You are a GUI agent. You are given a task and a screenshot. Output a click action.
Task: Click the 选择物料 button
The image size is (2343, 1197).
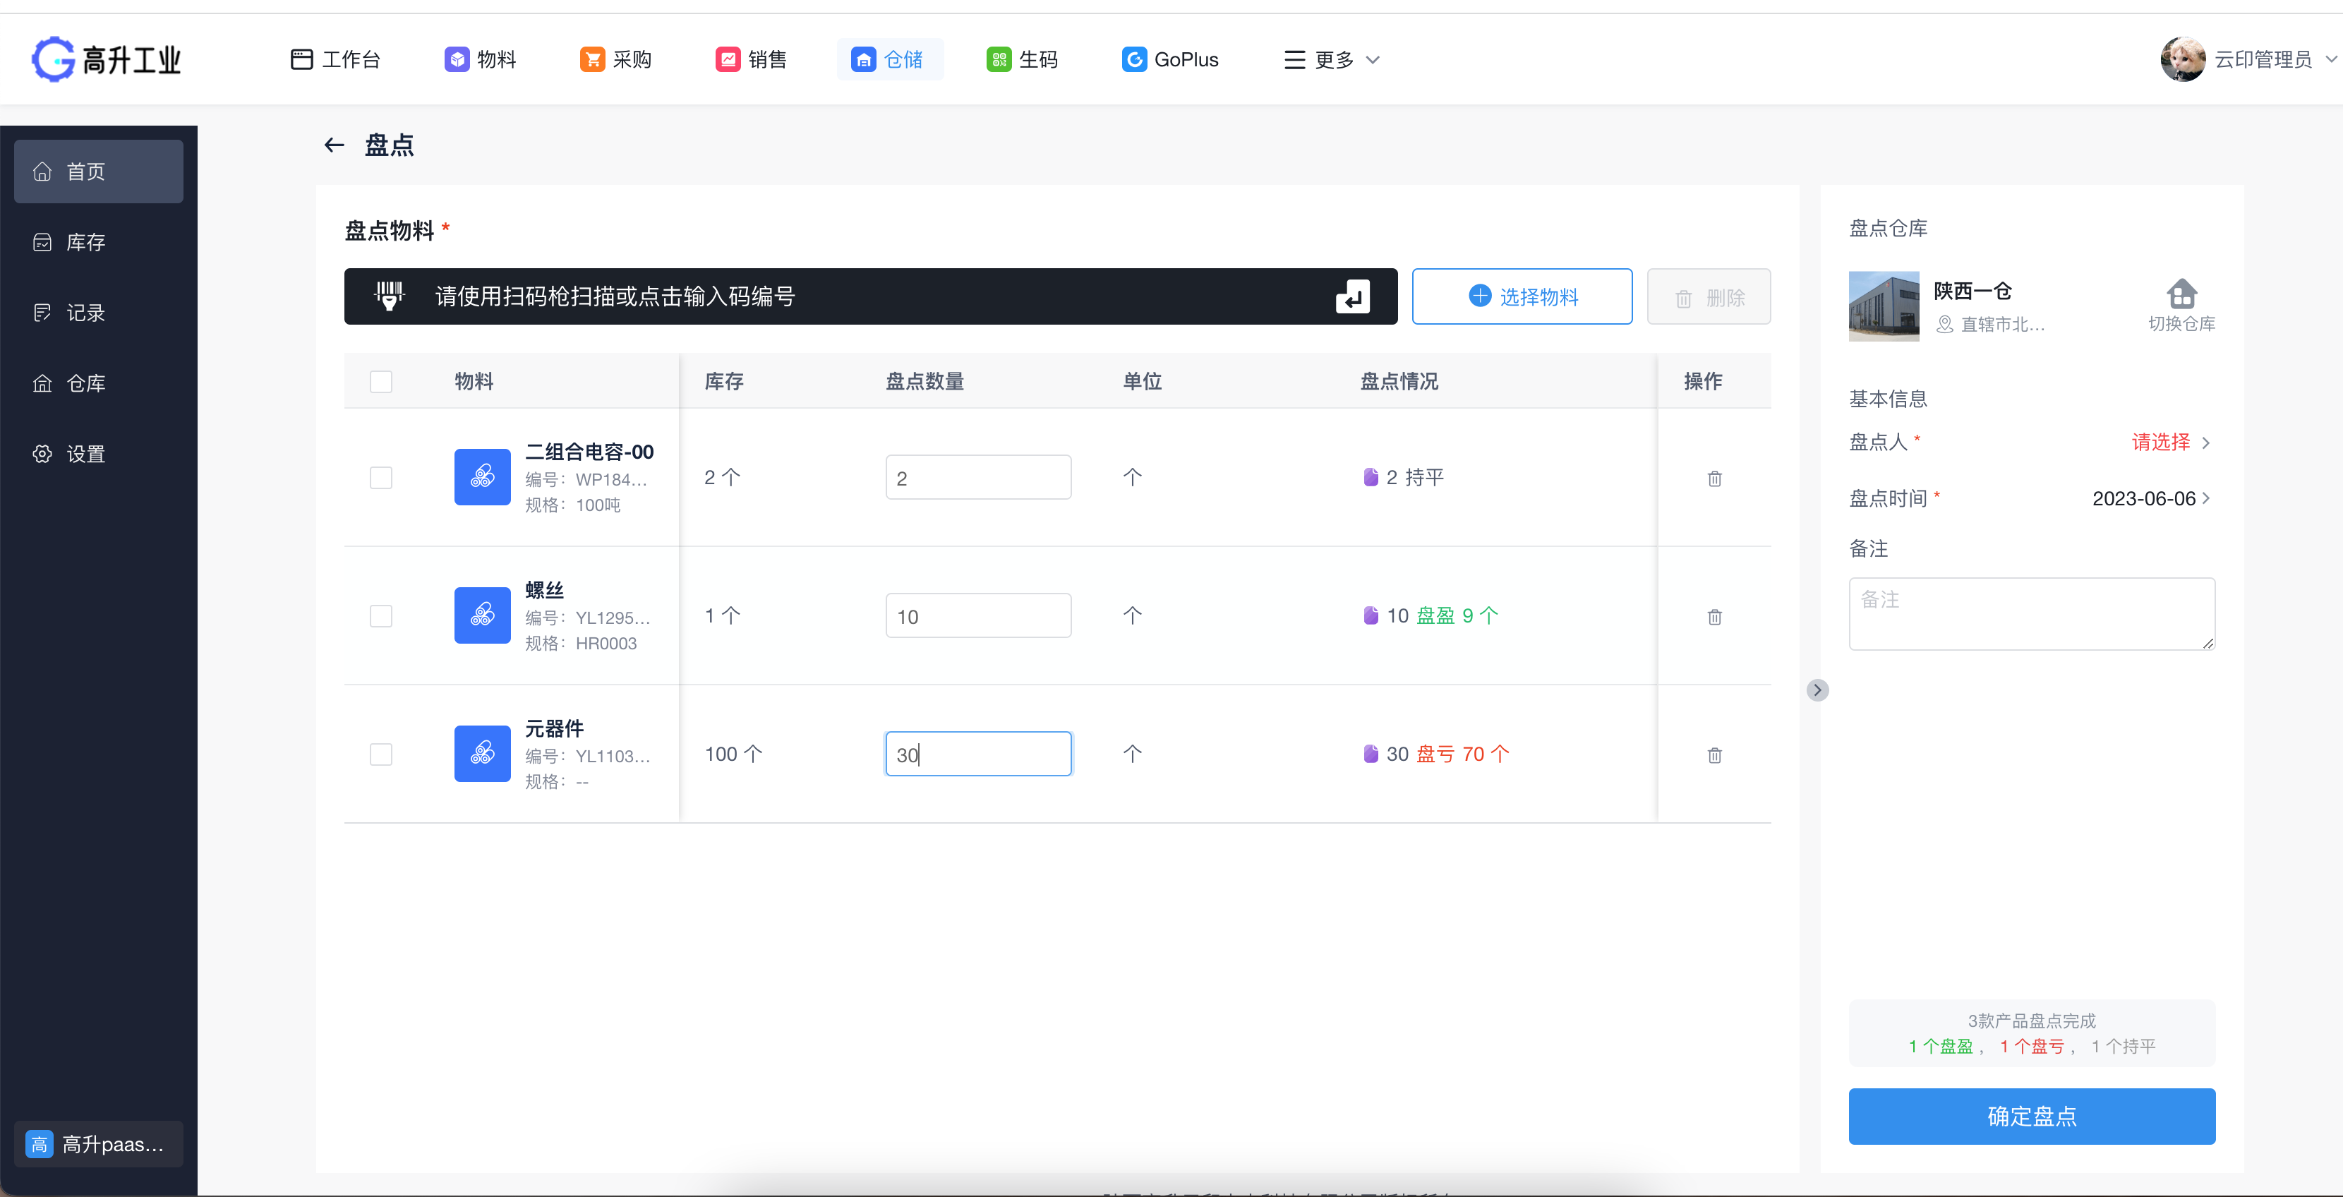click(x=1522, y=296)
